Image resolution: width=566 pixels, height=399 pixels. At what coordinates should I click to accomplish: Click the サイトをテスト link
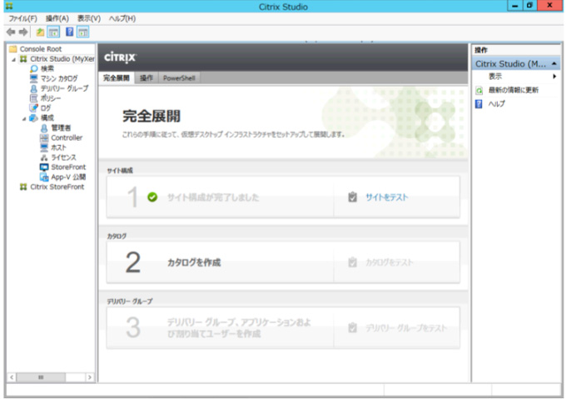pos(386,197)
